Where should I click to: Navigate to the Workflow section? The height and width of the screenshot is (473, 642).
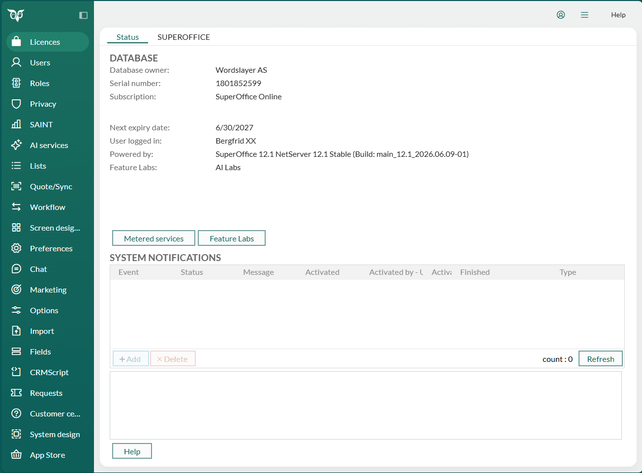48,207
